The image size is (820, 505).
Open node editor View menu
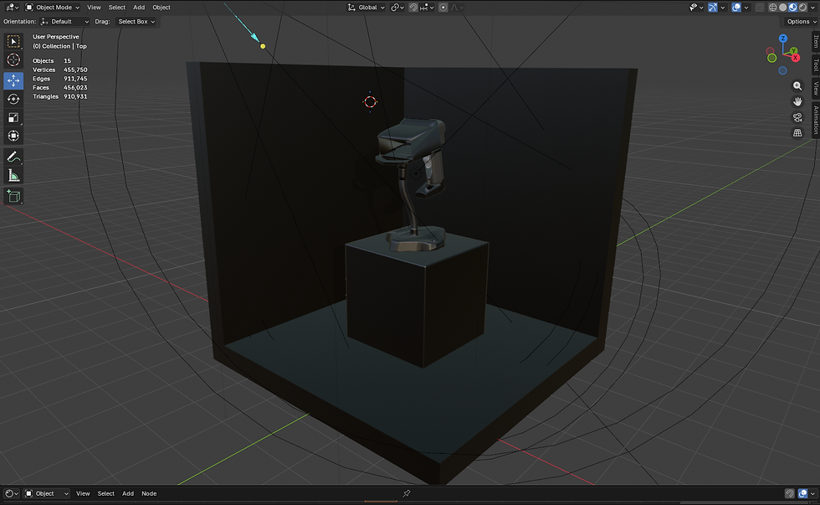[x=83, y=493]
